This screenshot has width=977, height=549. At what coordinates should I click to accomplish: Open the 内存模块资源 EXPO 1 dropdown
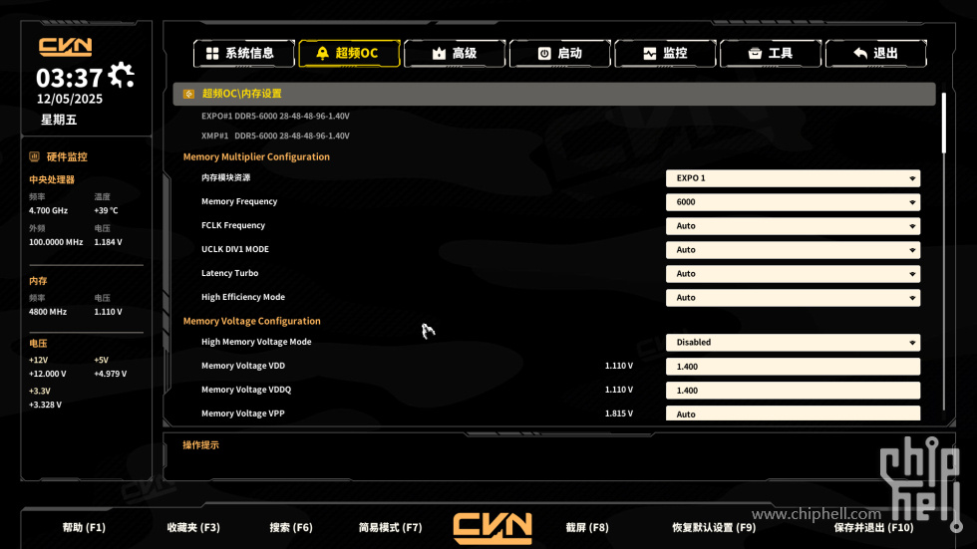pyautogui.click(x=793, y=178)
